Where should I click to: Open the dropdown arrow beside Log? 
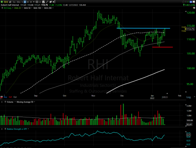coord(194,97)
